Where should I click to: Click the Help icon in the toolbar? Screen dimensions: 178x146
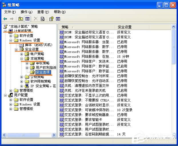(x=51, y=19)
